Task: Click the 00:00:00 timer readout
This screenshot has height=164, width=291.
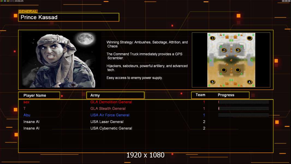Action: click(x=286, y=1)
